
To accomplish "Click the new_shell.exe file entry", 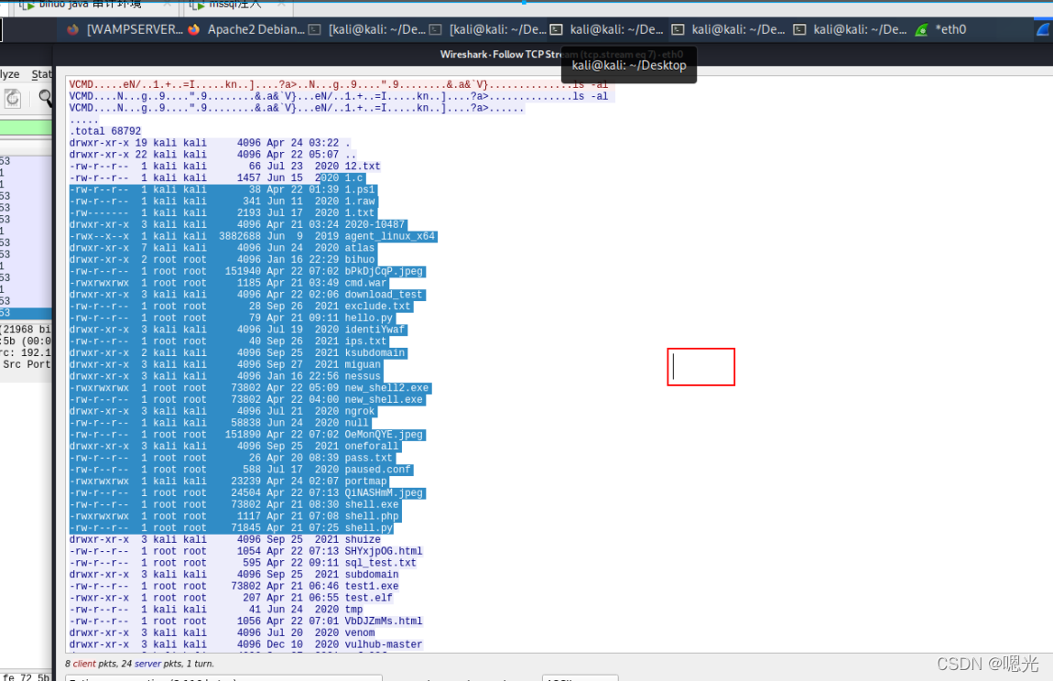I will click(385, 400).
